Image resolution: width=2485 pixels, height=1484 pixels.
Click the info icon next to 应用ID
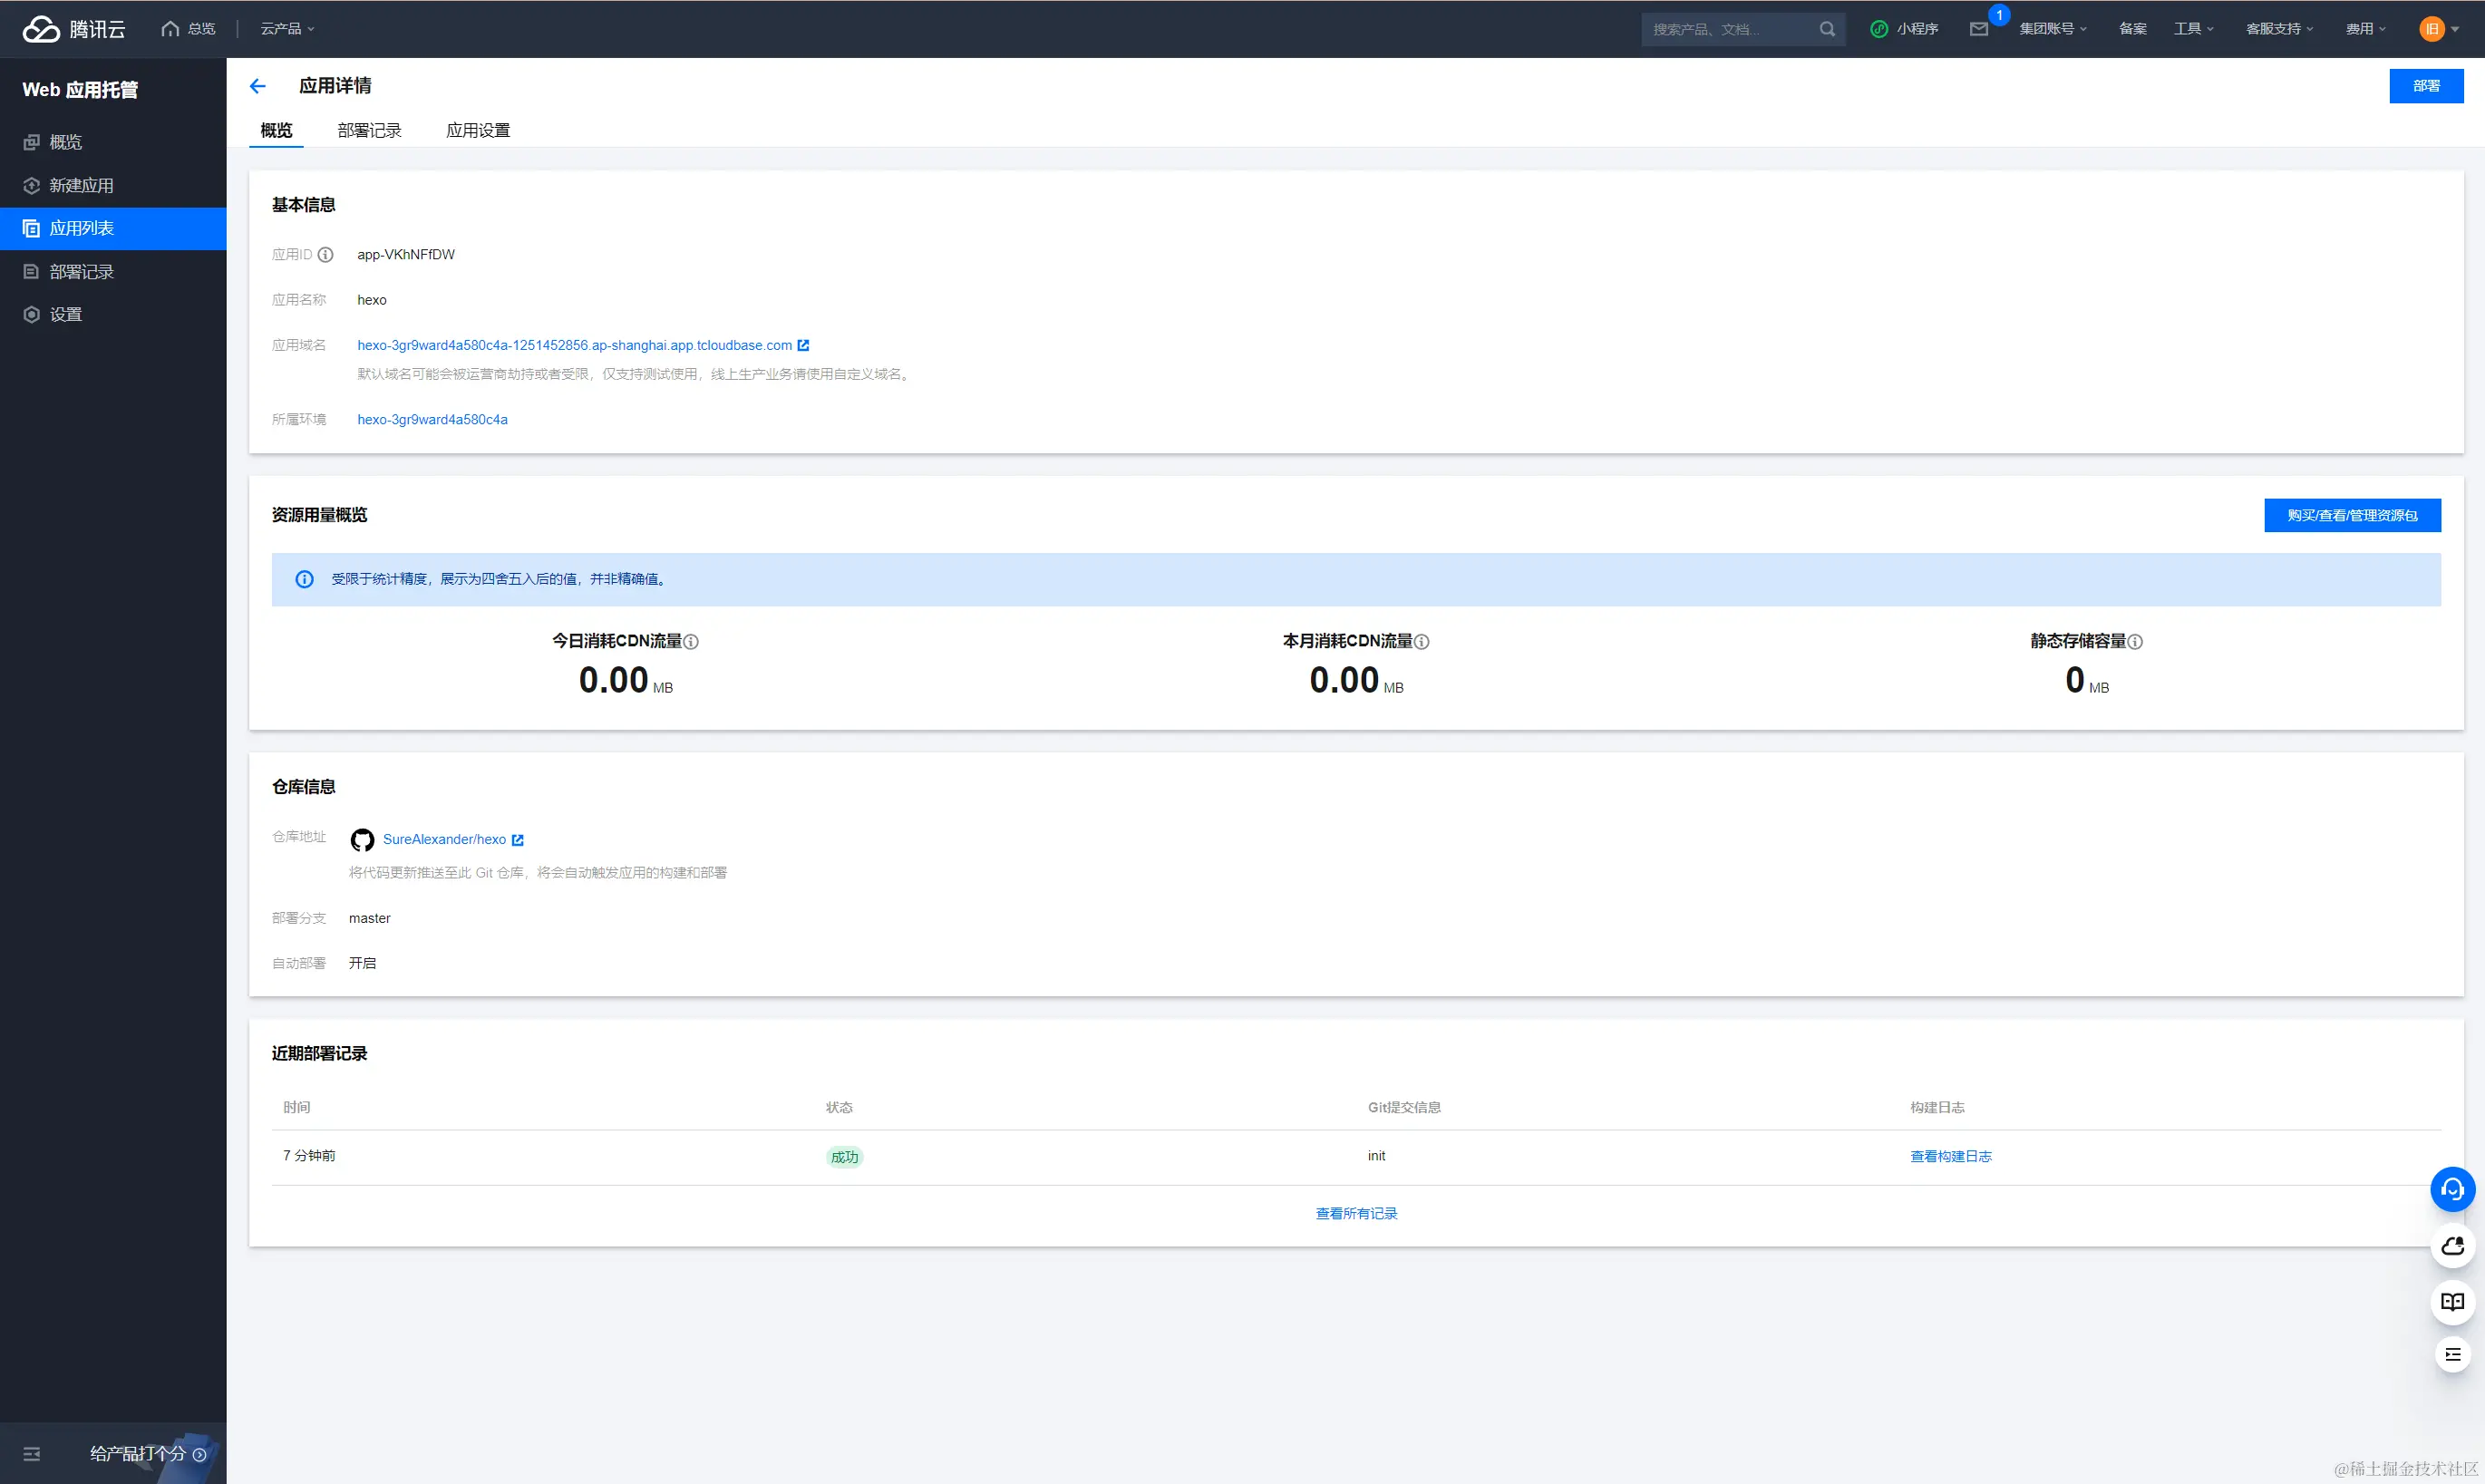(x=325, y=255)
